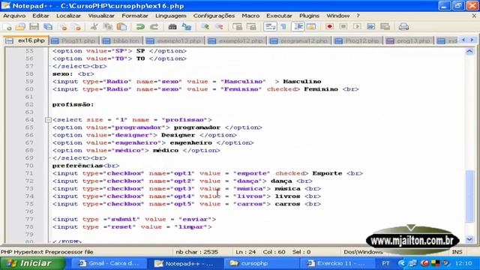The width and height of the screenshot is (480, 270).
Task: Open the Arquivo menu
Action: point(14,16)
